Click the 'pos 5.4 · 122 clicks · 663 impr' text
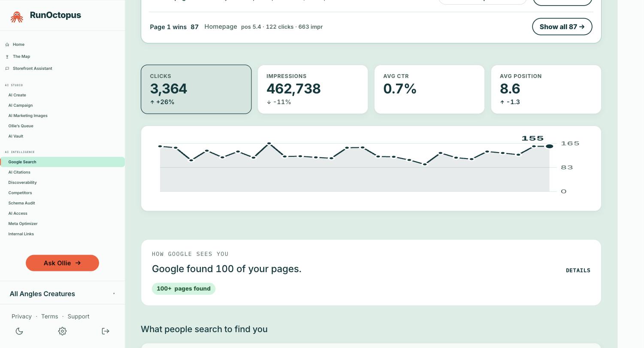Screen dimensions: 644x348 tap(282, 27)
